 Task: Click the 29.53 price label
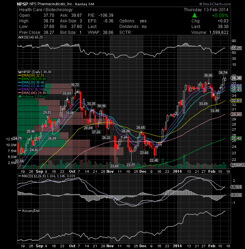pyautogui.click(x=47, y=113)
